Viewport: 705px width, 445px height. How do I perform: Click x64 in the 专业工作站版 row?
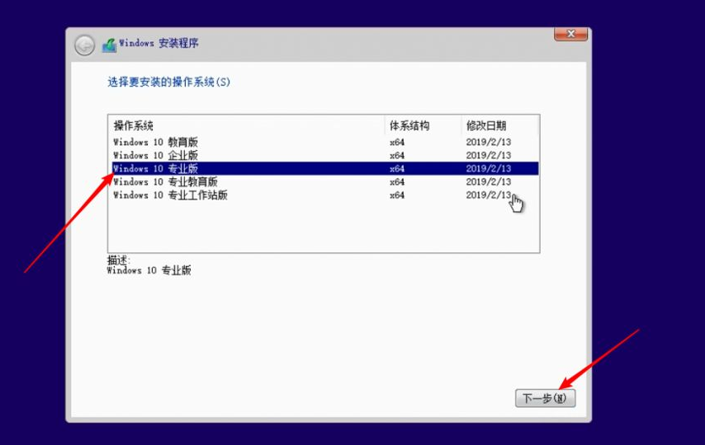[397, 194]
